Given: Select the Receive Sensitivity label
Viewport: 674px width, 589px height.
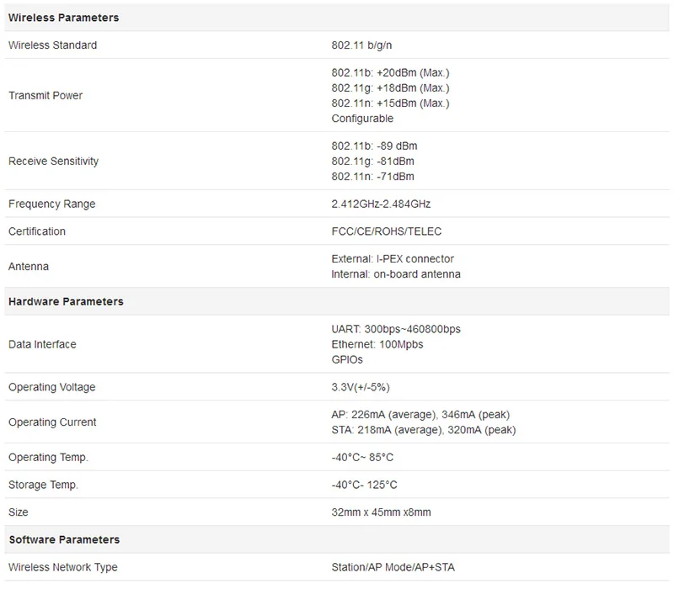Looking at the screenshot, I should click(x=53, y=161).
